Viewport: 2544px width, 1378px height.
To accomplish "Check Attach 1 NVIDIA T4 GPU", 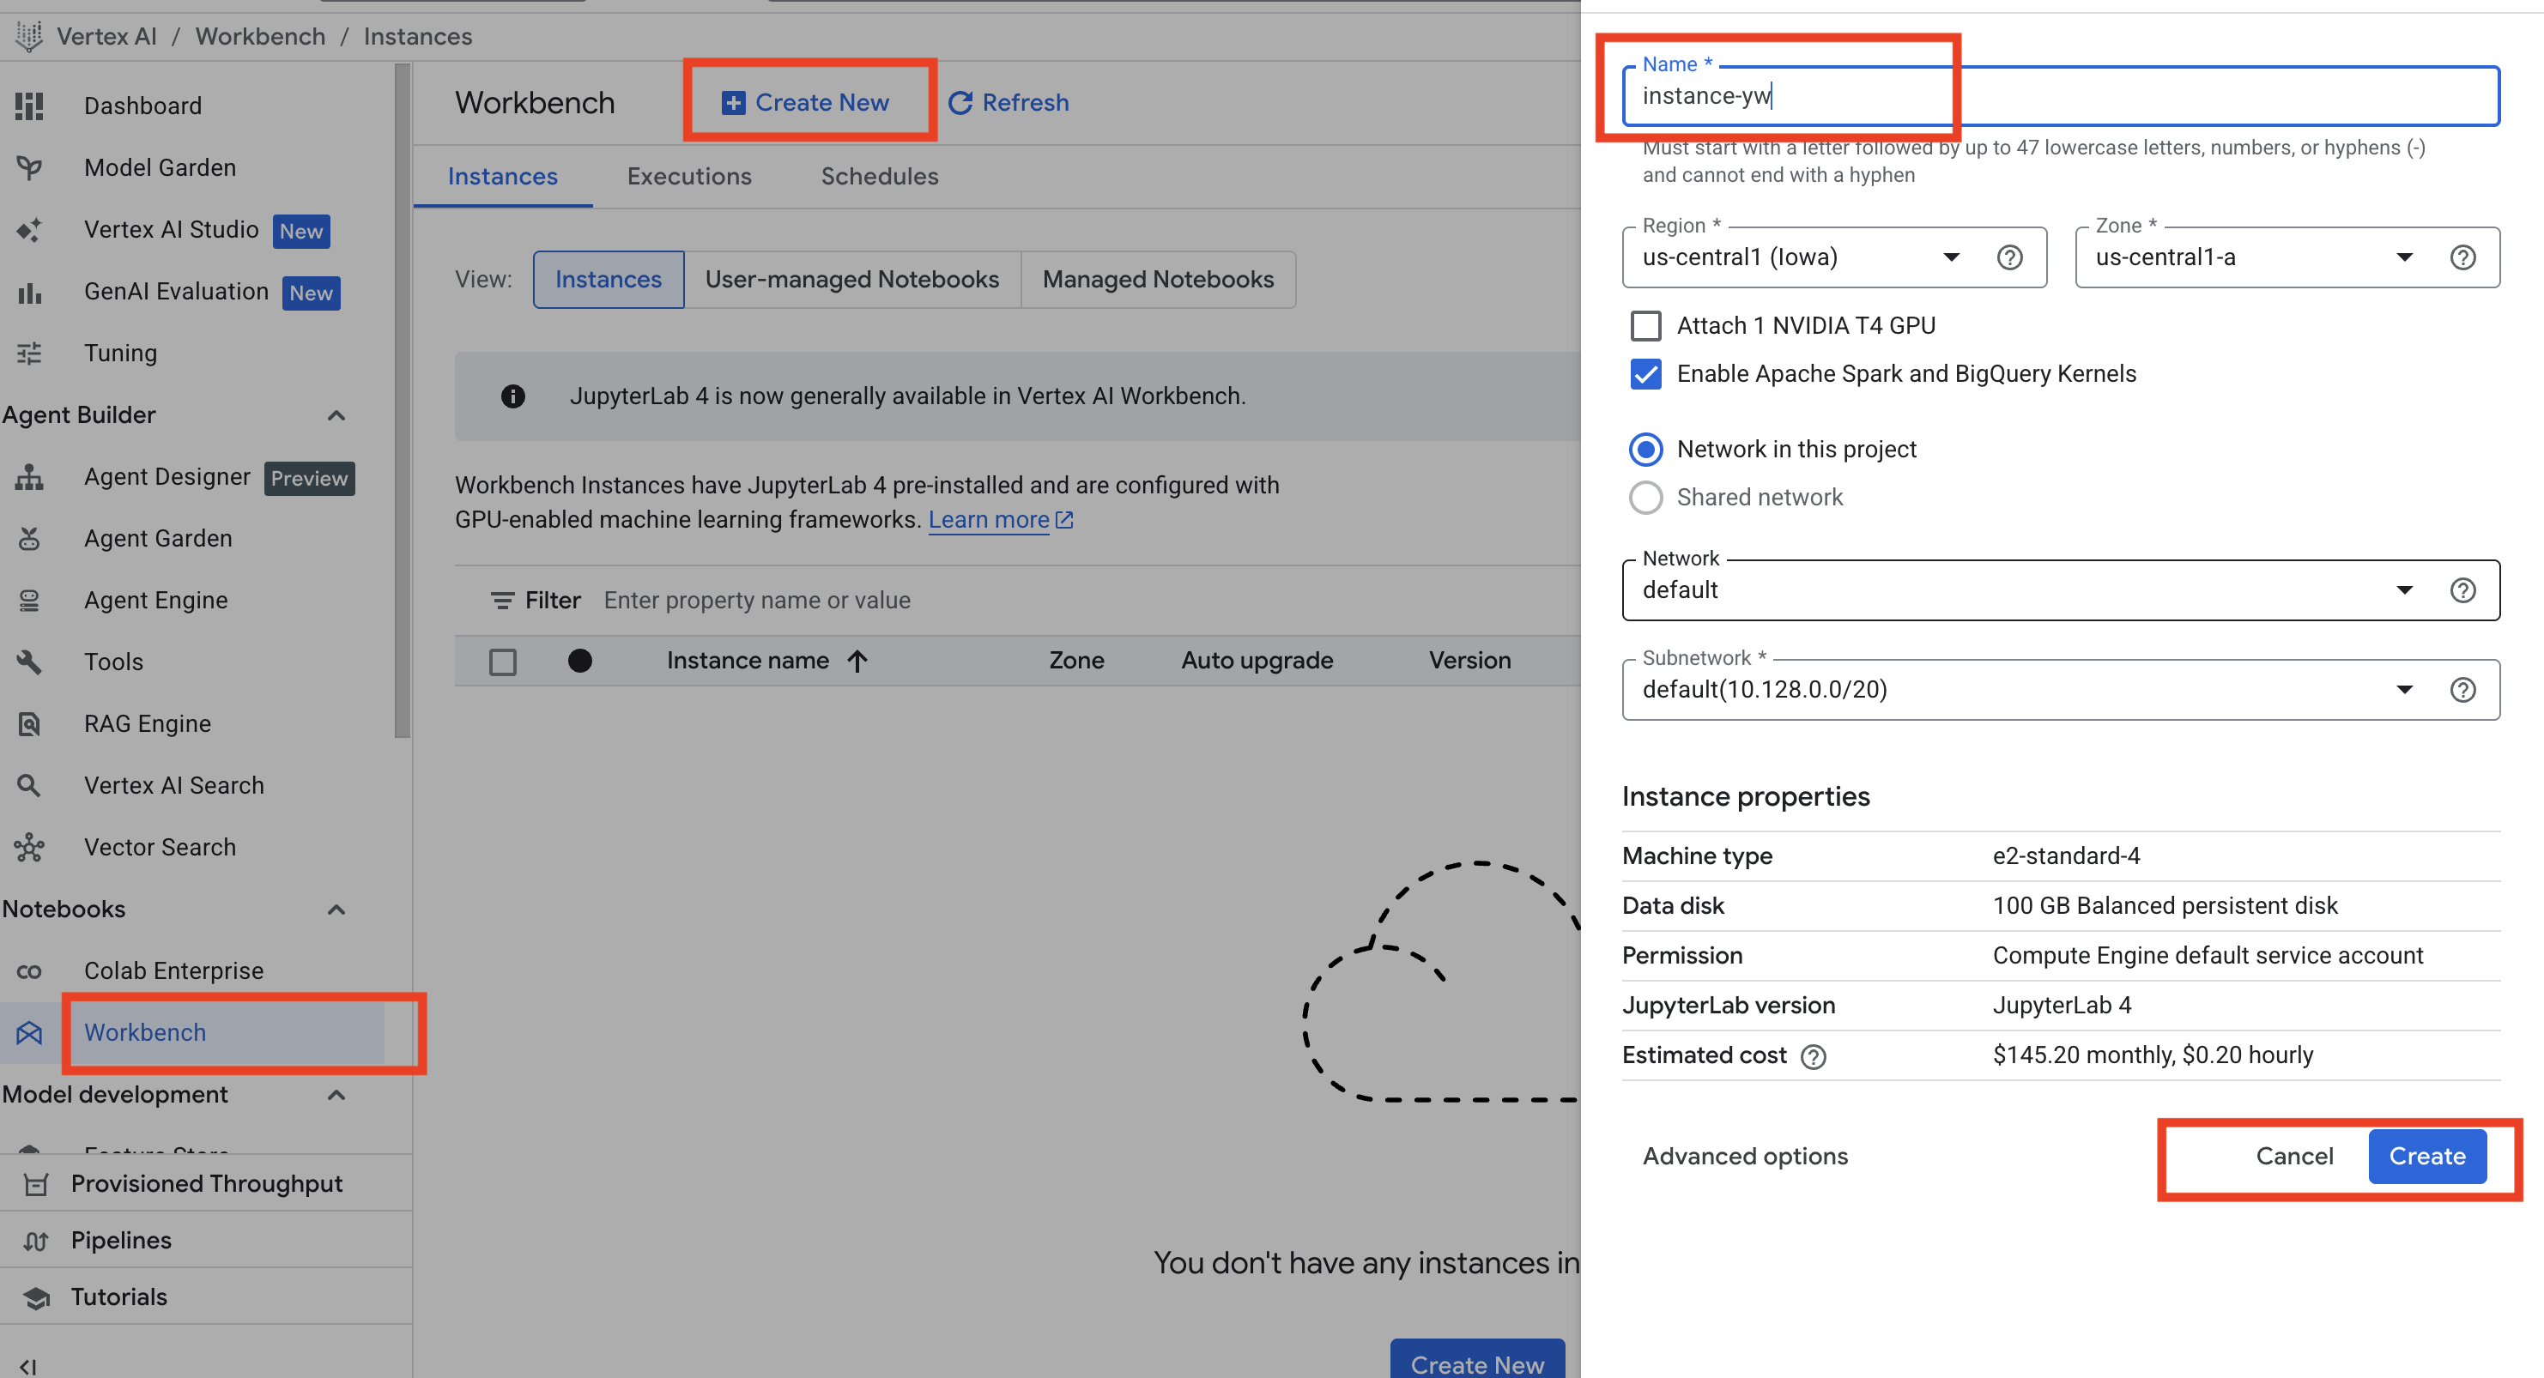I will [1645, 326].
